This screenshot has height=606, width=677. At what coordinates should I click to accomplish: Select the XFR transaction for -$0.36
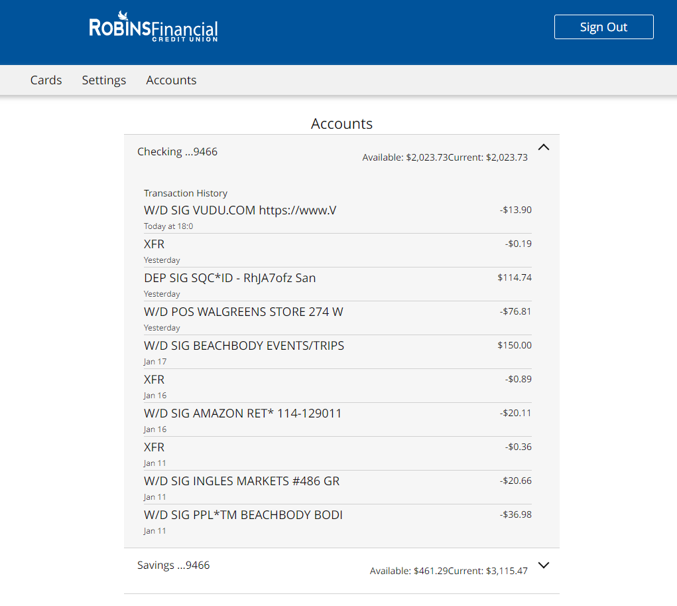pos(338,453)
